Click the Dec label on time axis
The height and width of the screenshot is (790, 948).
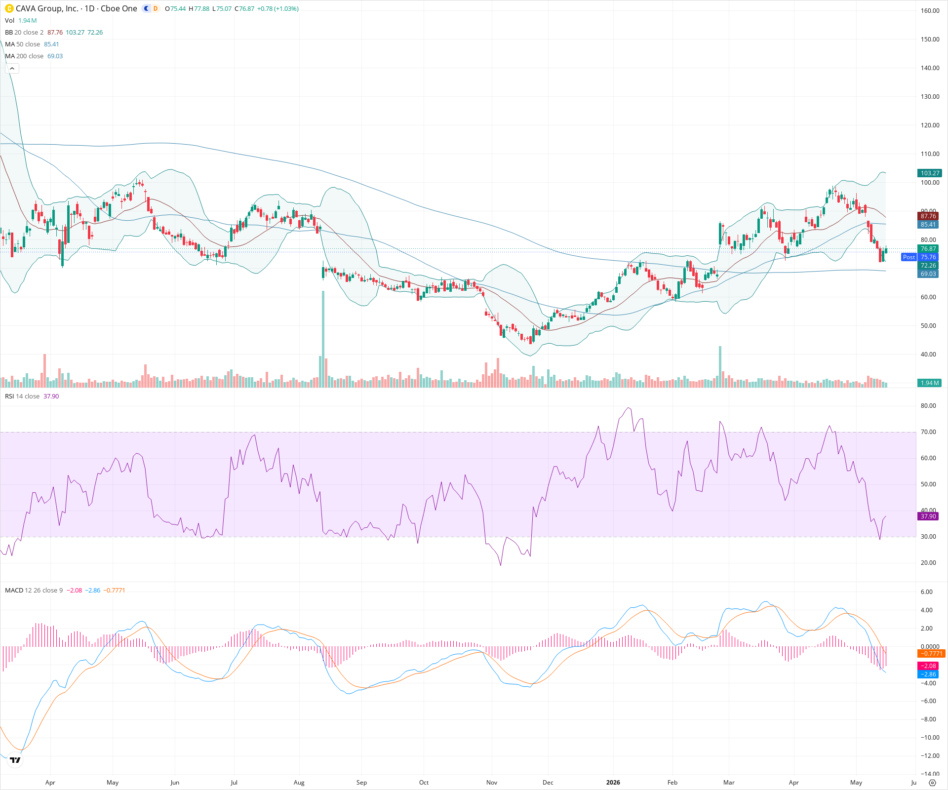click(x=548, y=783)
